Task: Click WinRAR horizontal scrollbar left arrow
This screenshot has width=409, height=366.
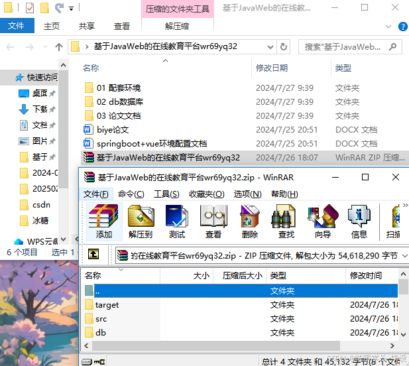Action: tap(87, 345)
